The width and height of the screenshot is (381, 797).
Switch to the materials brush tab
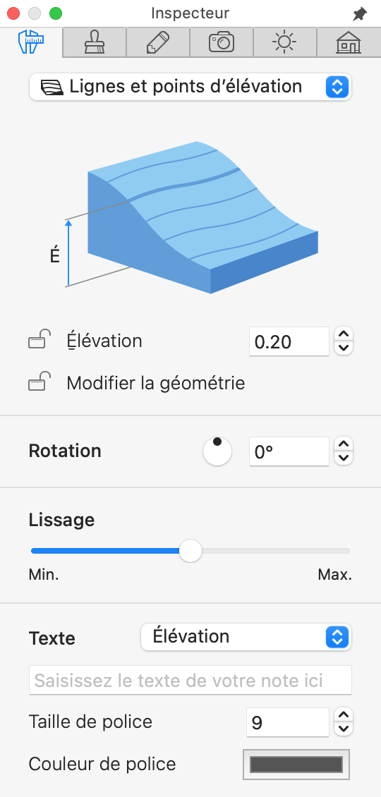(95, 43)
